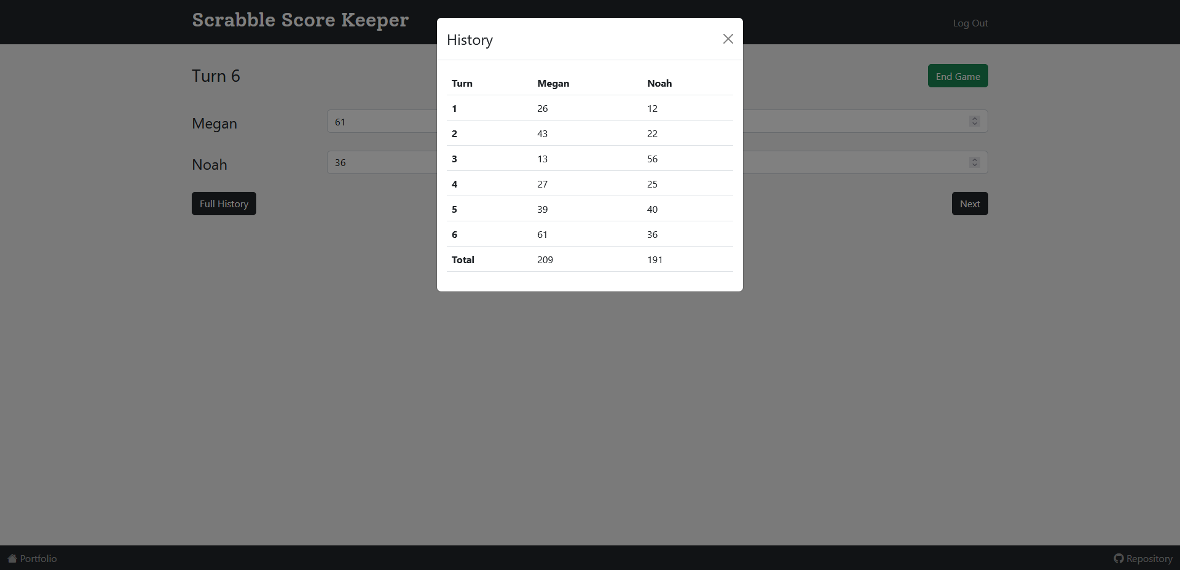Open the Full History button
Screen dimensions: 1180x570
[224, 204]
